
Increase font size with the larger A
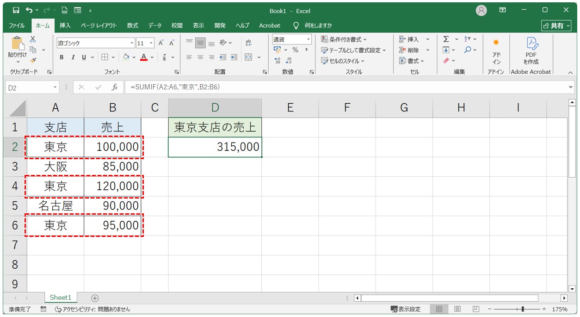tap(161, 43)
